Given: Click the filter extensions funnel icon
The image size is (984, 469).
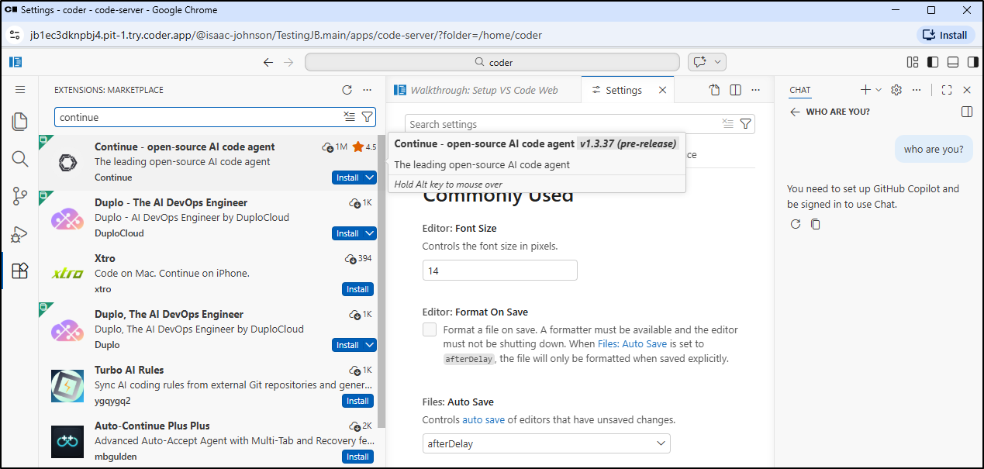Looking at the screenshot, I should [x=368, y=117].
